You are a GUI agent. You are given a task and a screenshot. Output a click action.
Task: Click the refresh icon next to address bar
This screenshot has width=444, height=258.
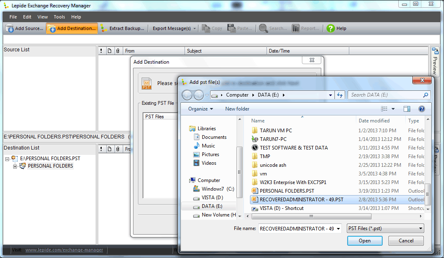pyautogui.click(x=339, y=95)
